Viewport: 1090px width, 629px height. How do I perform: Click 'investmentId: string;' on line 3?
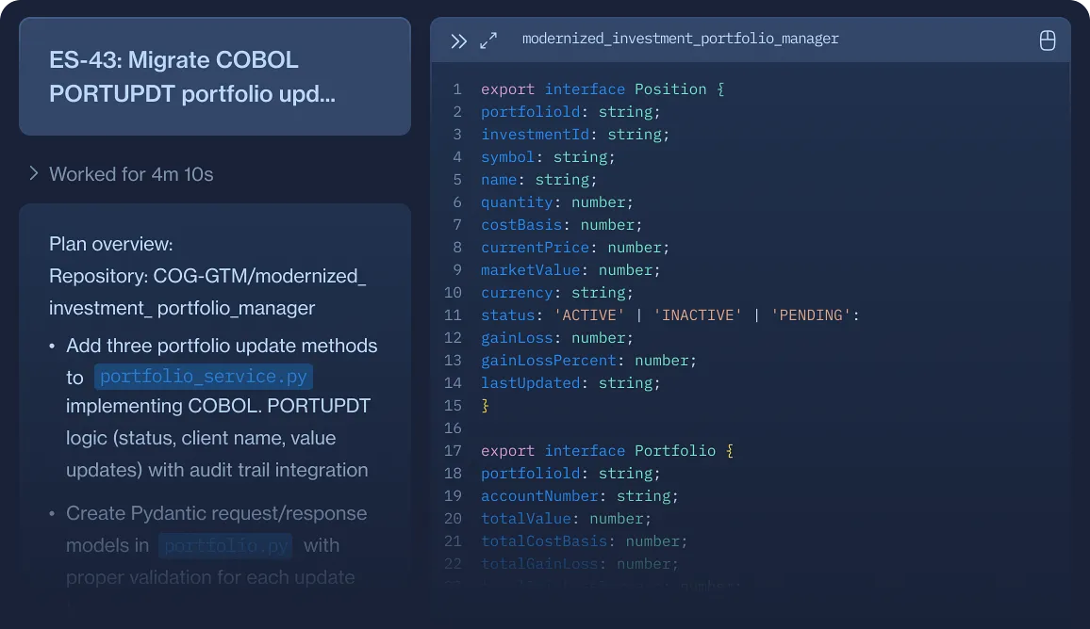(575, 134)
